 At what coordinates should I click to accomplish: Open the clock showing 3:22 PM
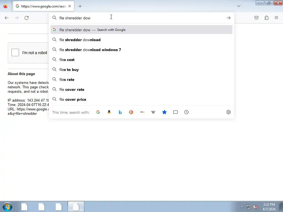269,207
